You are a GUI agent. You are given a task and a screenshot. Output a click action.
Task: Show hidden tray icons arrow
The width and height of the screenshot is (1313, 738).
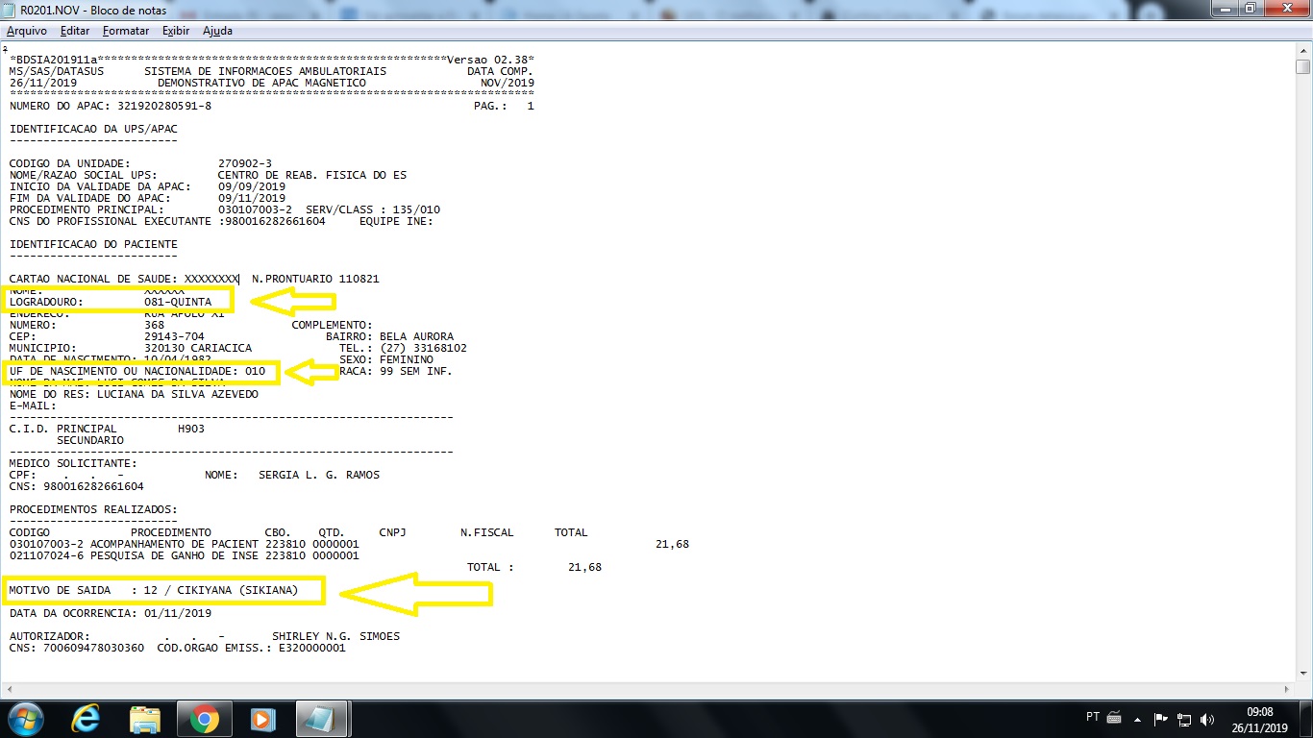[x=1138, y=719]
